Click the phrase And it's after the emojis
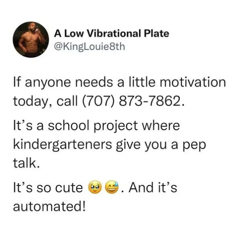Image resolution: width=238 pixels, height=238 pixels. pyautogui.click(x=153, y=188)
